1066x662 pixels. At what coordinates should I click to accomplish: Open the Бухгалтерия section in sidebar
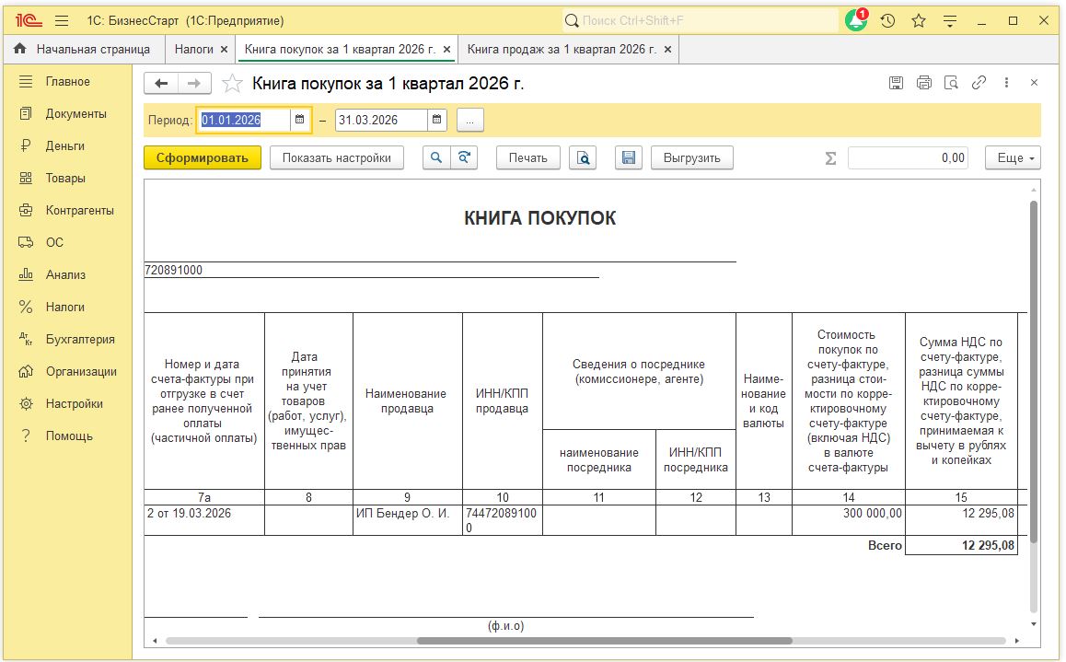click(80, 339)
